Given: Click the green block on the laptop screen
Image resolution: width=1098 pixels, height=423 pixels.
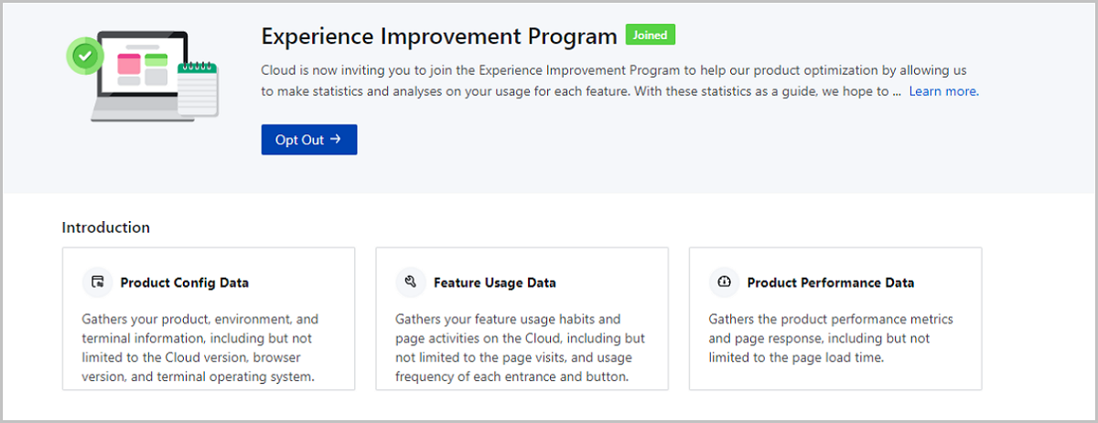Looking at the screenshot, I should click(156, 62).
